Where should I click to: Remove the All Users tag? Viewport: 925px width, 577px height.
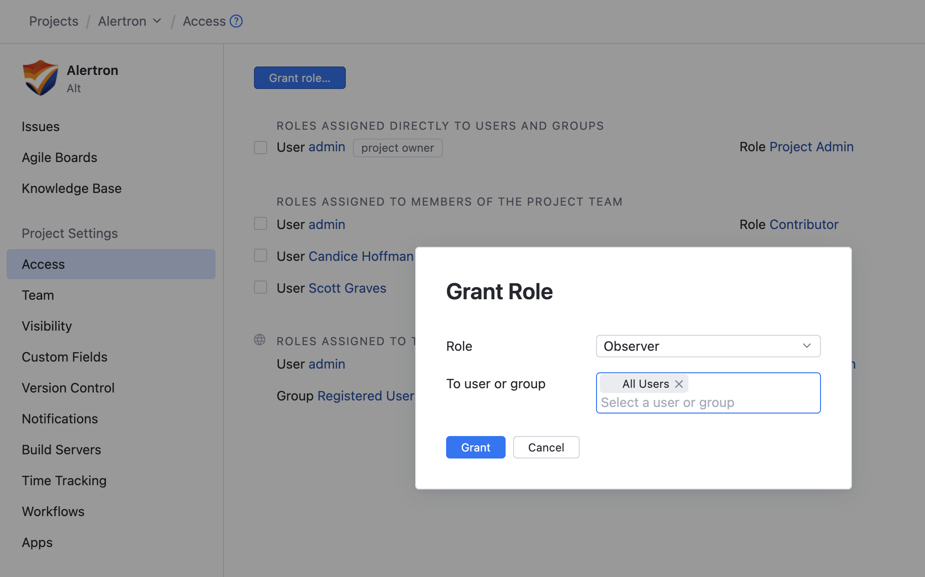coord(679,384)
